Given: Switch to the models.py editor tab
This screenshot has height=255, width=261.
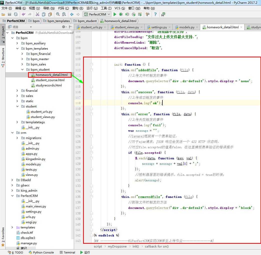Looking at the screenshot, I should click(x=187, y=27).
